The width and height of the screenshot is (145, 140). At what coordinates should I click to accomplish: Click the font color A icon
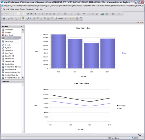pos(71,14)
